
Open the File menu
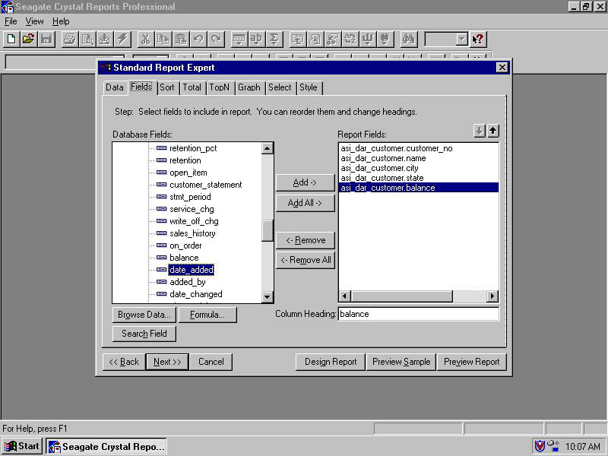point(11,21)
